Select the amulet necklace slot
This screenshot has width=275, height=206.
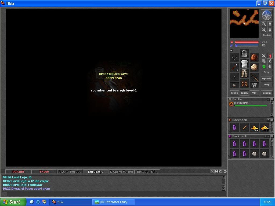tap(234, 57)
